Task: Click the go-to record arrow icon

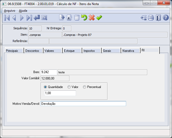Action: [37, 18]
